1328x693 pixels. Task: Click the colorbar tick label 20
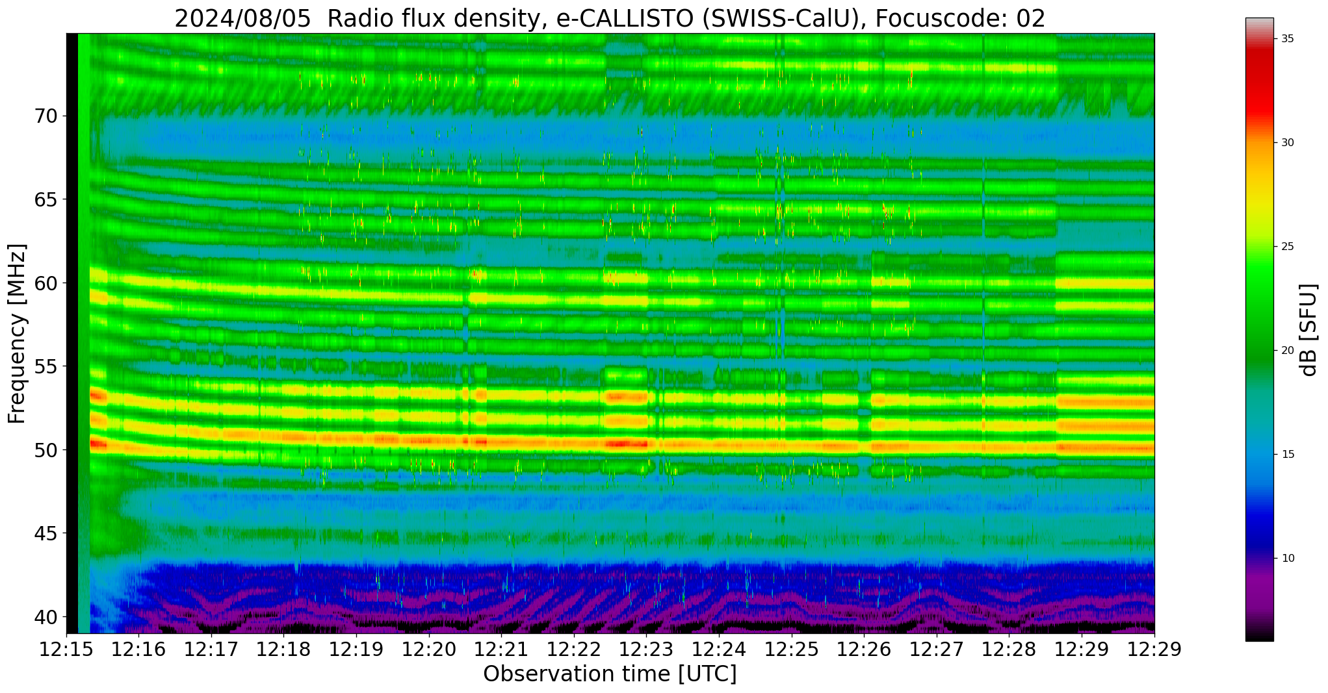point(1287,351)
